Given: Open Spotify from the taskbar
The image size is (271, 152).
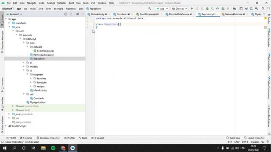Looking at the screenshot, I should 53,148.
